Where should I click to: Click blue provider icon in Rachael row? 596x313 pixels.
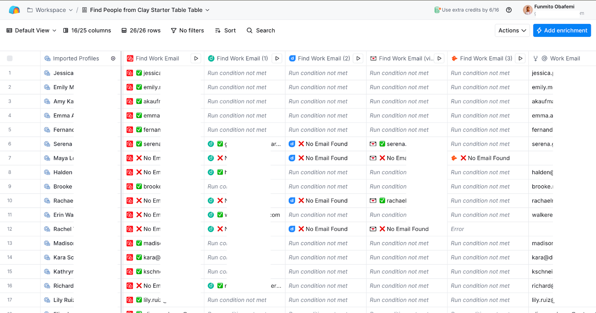(x=292, y=201)
